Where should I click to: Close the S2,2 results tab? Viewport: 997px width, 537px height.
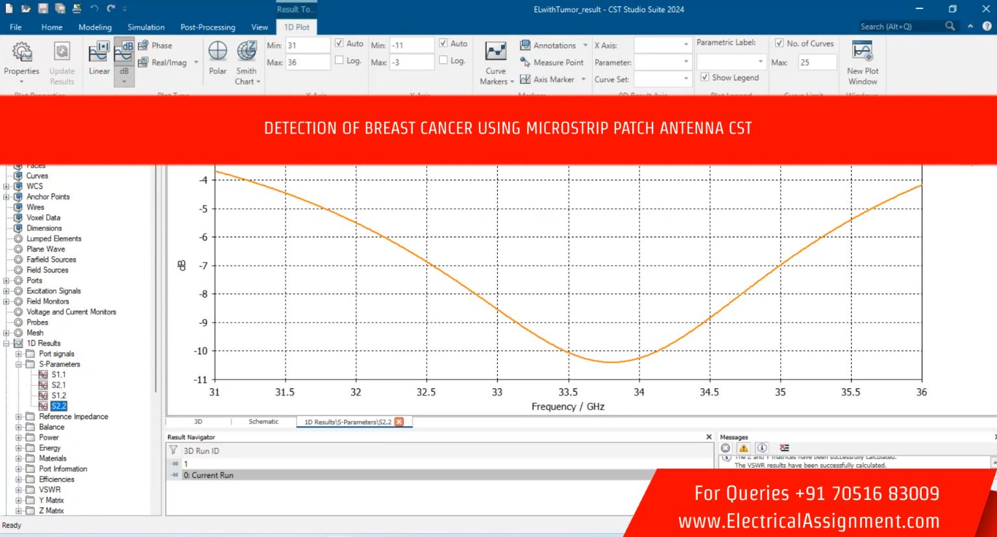(x=399, y=422)
